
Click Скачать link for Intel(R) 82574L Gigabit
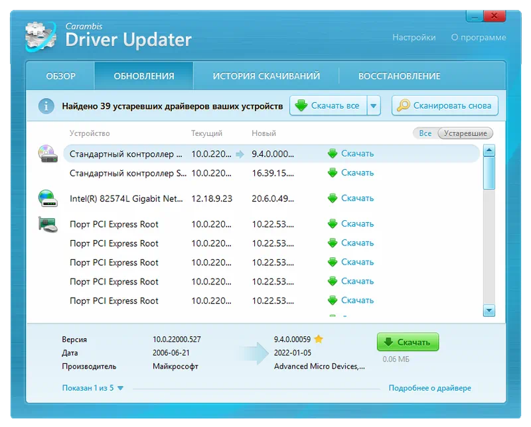coord(357,198)
